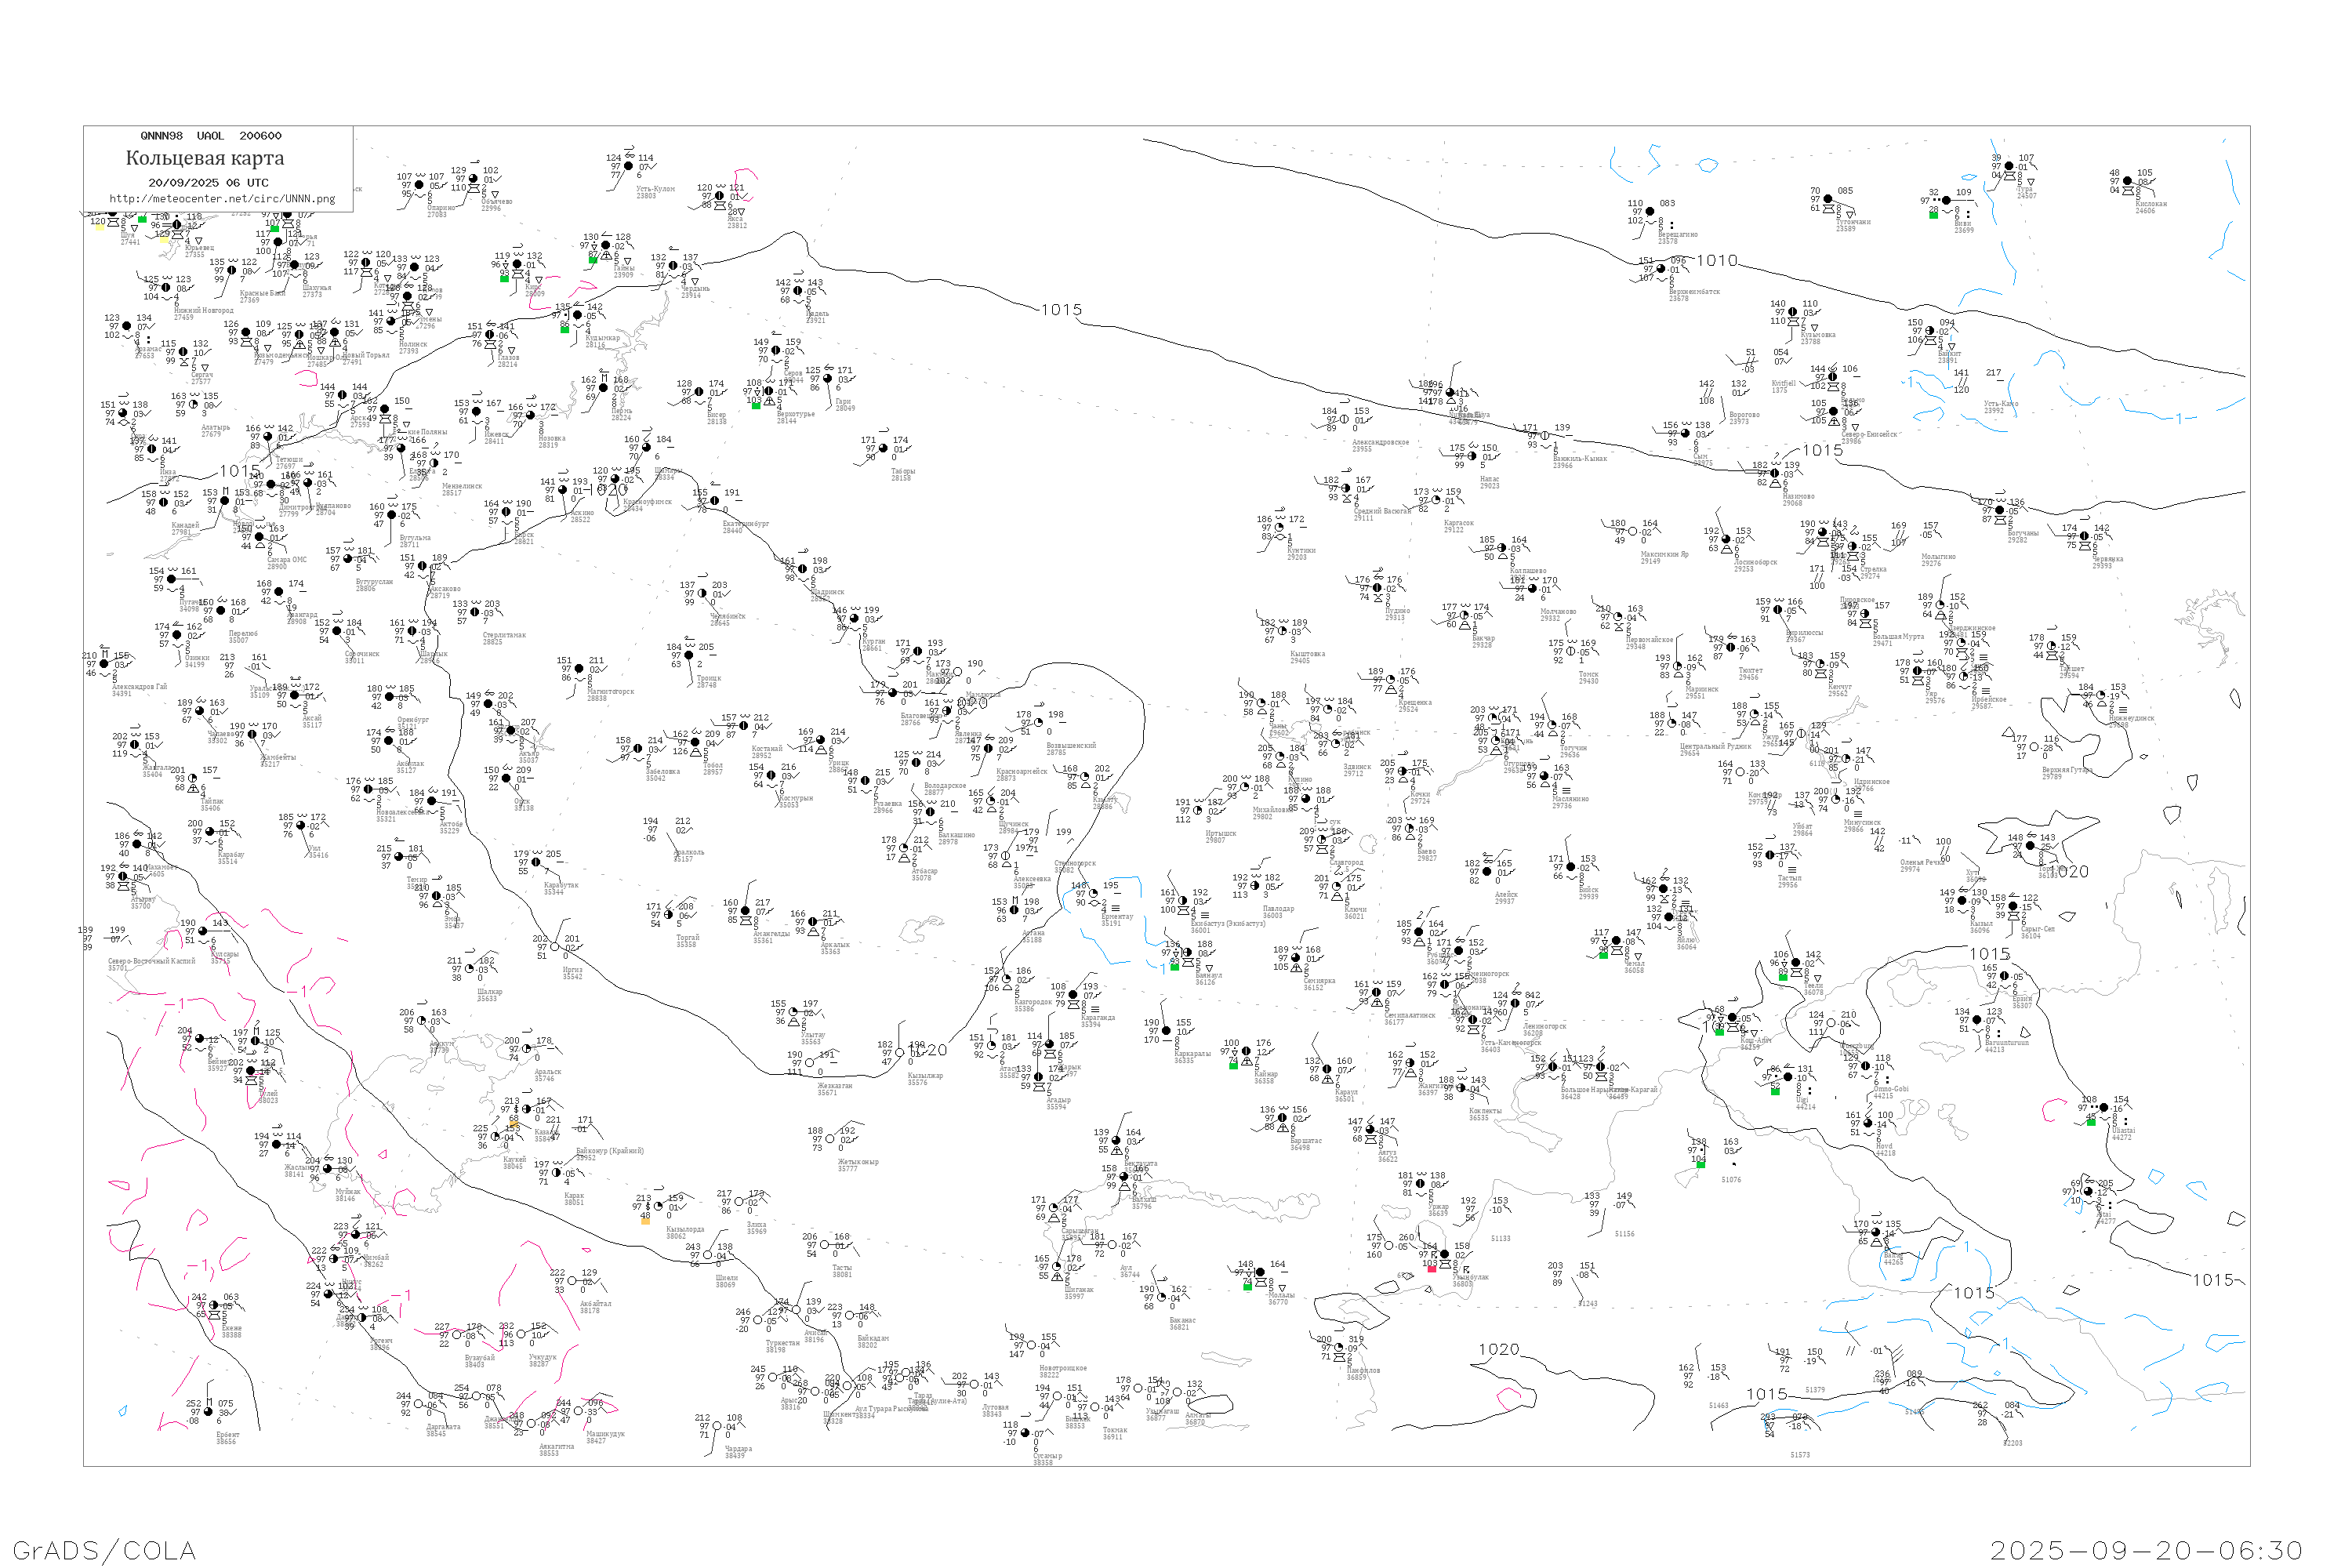Viewport: 2352px width, 1568px height.
Task: Click the 1010 isobar label near Верхнеимбатск
Action: pyautogui.click(x=1716, y=261)
